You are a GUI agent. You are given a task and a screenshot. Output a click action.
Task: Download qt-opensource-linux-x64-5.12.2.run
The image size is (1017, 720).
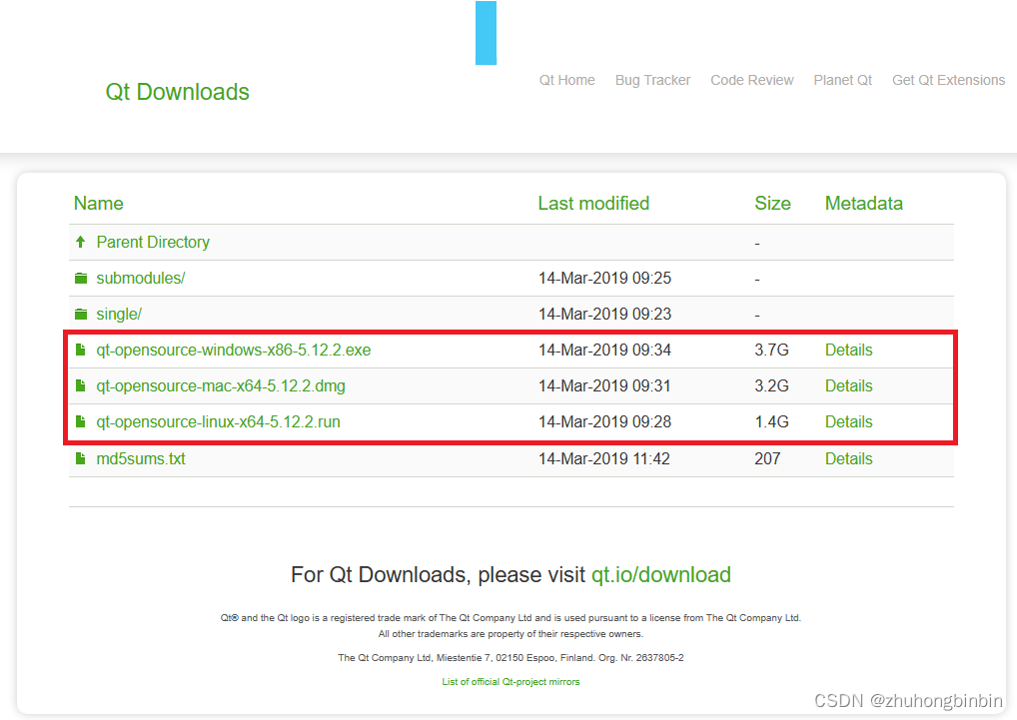pos(217,421)
